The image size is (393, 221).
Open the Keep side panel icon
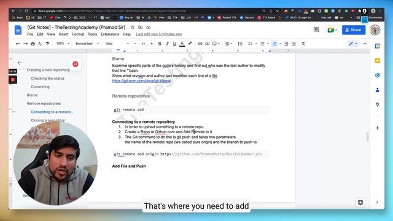[377, 61]
